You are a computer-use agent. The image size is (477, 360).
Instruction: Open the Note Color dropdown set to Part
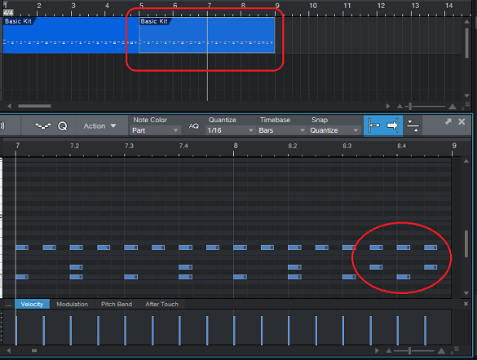pyautogui.click(x=155, y=130)
